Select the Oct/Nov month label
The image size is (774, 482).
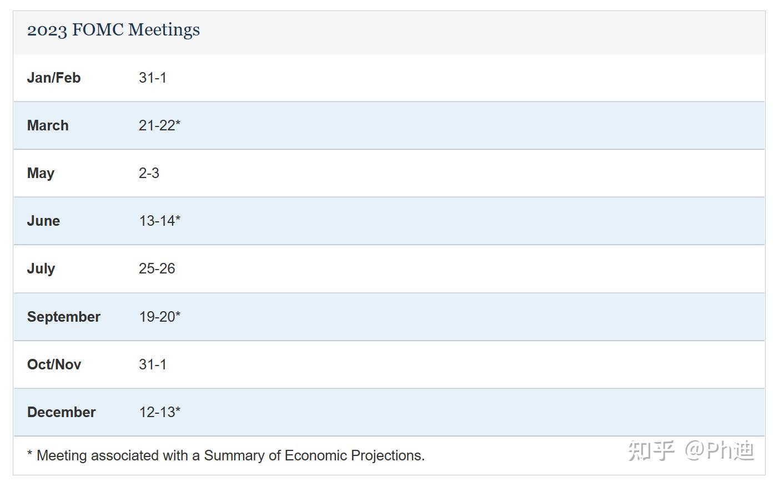54,364
